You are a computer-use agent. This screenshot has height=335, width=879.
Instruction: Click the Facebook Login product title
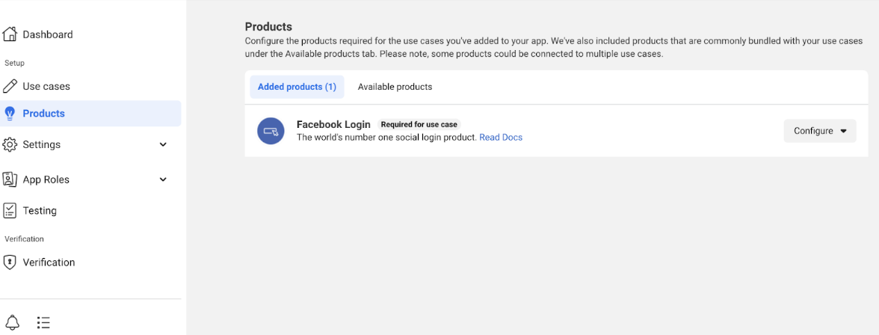point(333,125)
